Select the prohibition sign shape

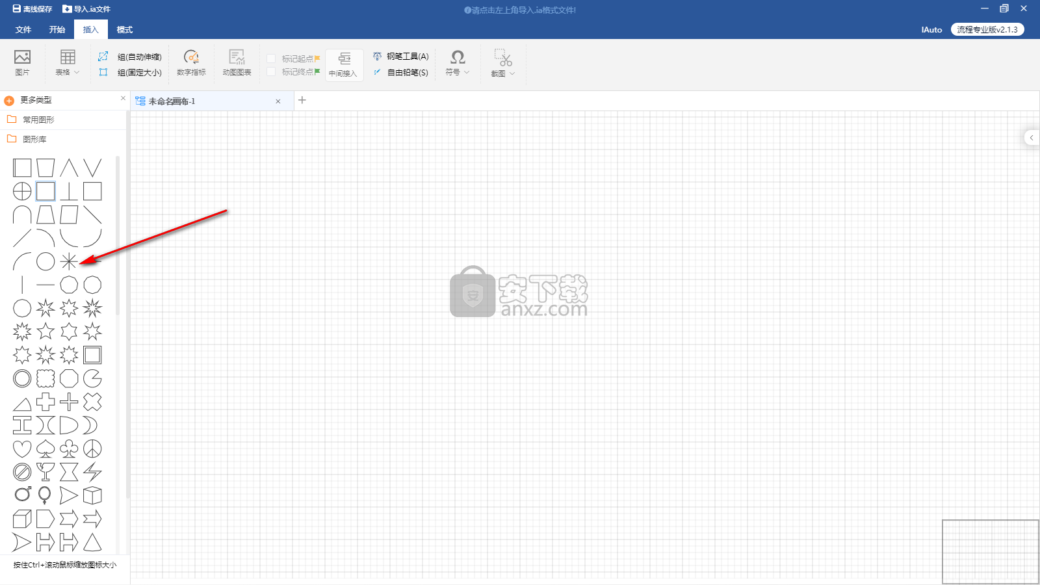click(x=22, y=472)
